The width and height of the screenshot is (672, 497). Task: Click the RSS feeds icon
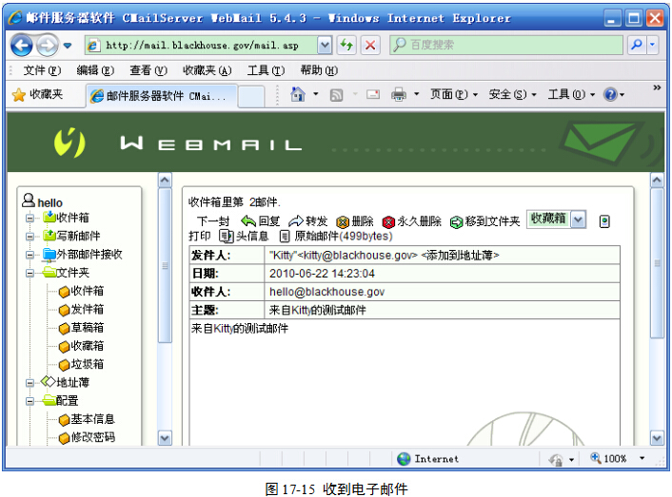(336, 95)
